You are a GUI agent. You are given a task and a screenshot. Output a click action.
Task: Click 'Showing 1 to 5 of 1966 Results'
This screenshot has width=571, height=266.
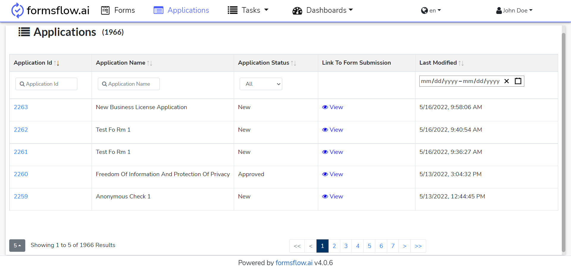[x=73, y=245]
